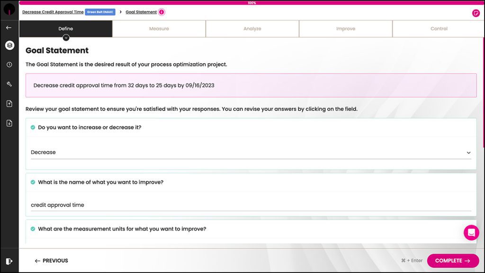485x273 pixels.
Task: Open the layers stack icon in sidebar
Action: click(9, 45)
